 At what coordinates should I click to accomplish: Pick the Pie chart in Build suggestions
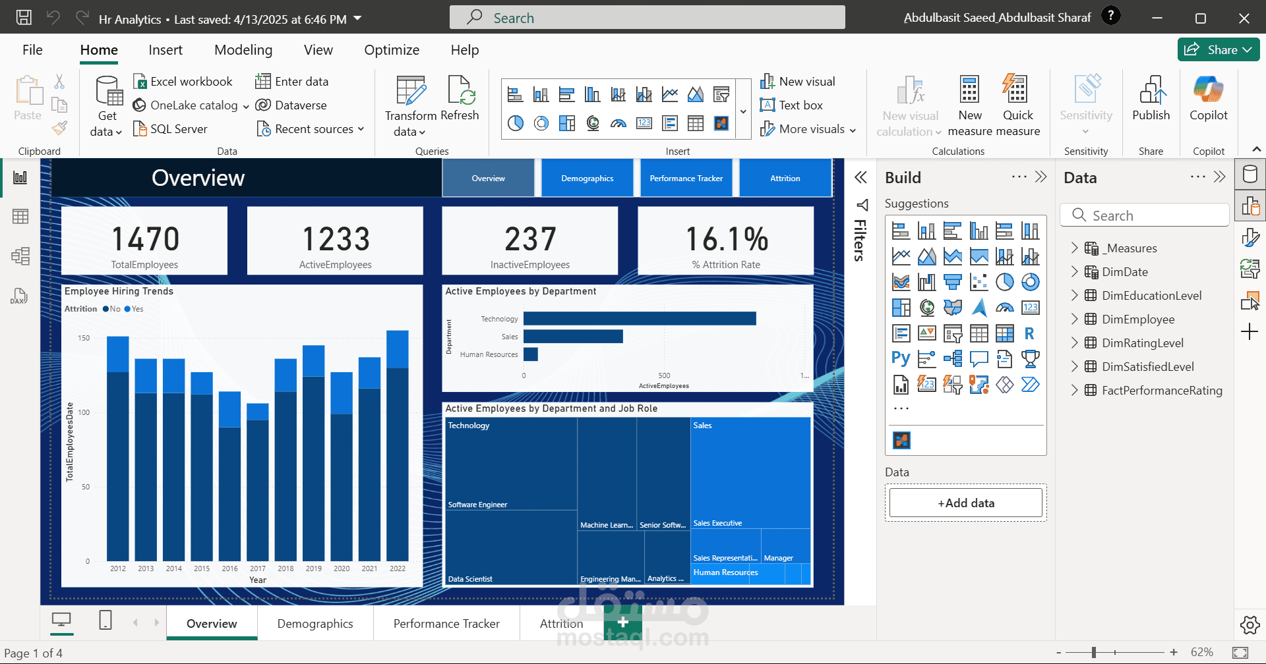coord(1004,282)
